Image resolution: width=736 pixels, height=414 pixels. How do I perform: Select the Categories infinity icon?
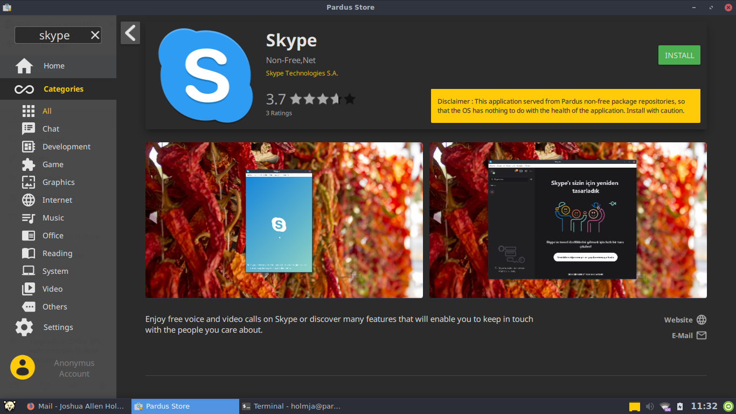[24, 89]
